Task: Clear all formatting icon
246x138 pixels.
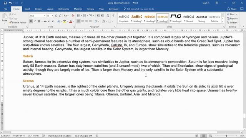Action: [73, 16]
